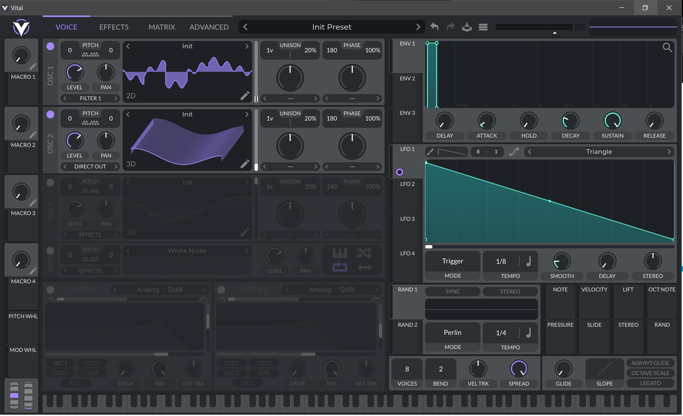Click the LEGATO button
Screen dimensions: 683x416
pyautogui.click(x=650, y=383)
